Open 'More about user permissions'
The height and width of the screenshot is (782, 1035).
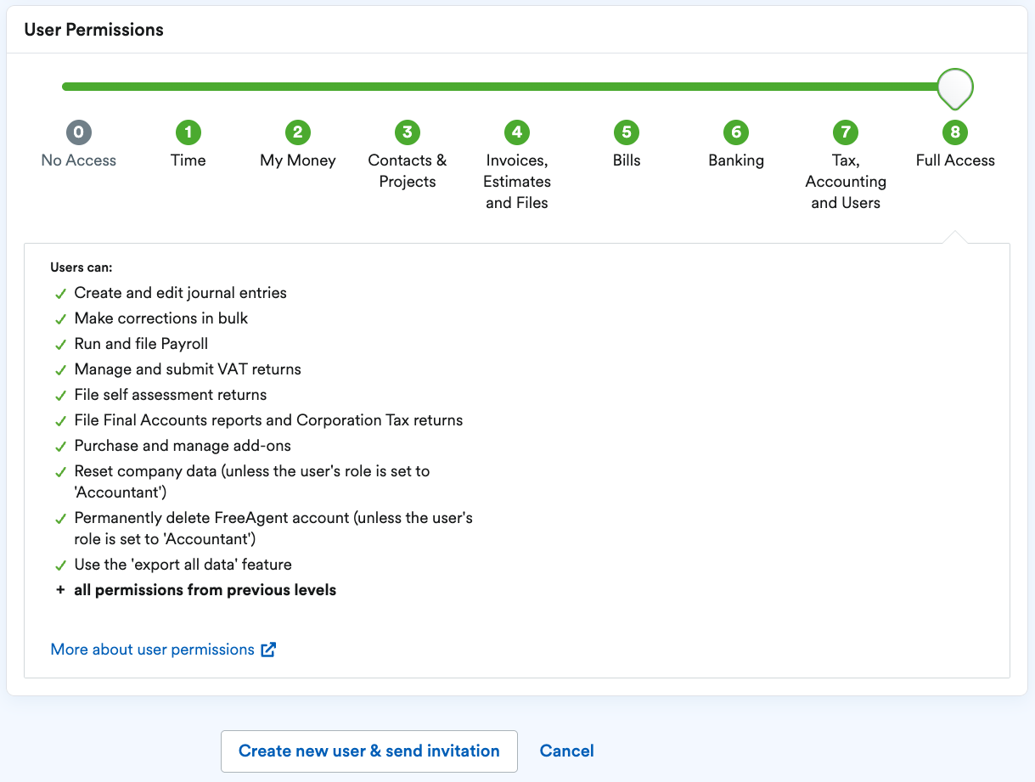click(x=153, y=649)
